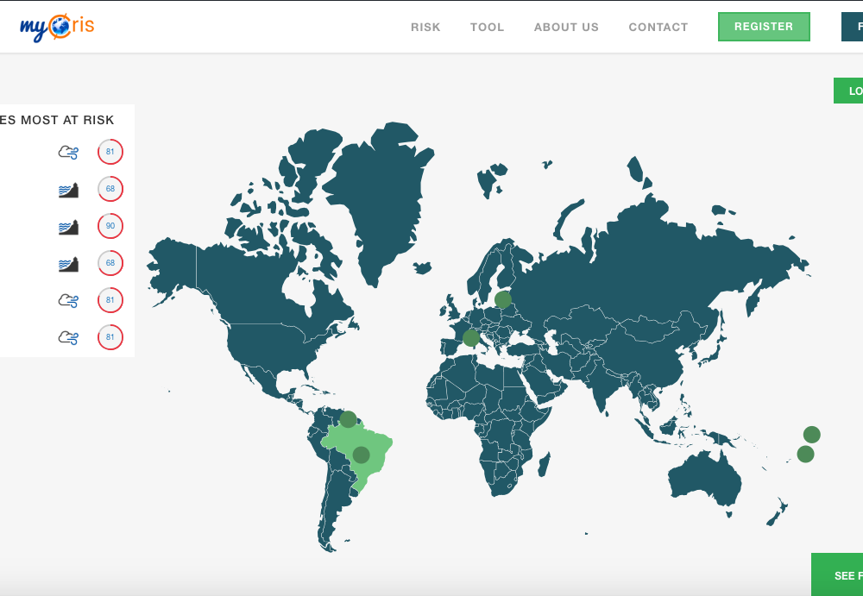The width and height of the screenshot is (863, 596).
Task: Click the green marker near the Baltic Sea
Action: pyautogui.click(x=502, y=300)
